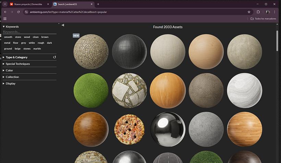The width and height of the screenshot is (281, 163).
Task: Reset the Type & Category filter
Action: (54, 57)
